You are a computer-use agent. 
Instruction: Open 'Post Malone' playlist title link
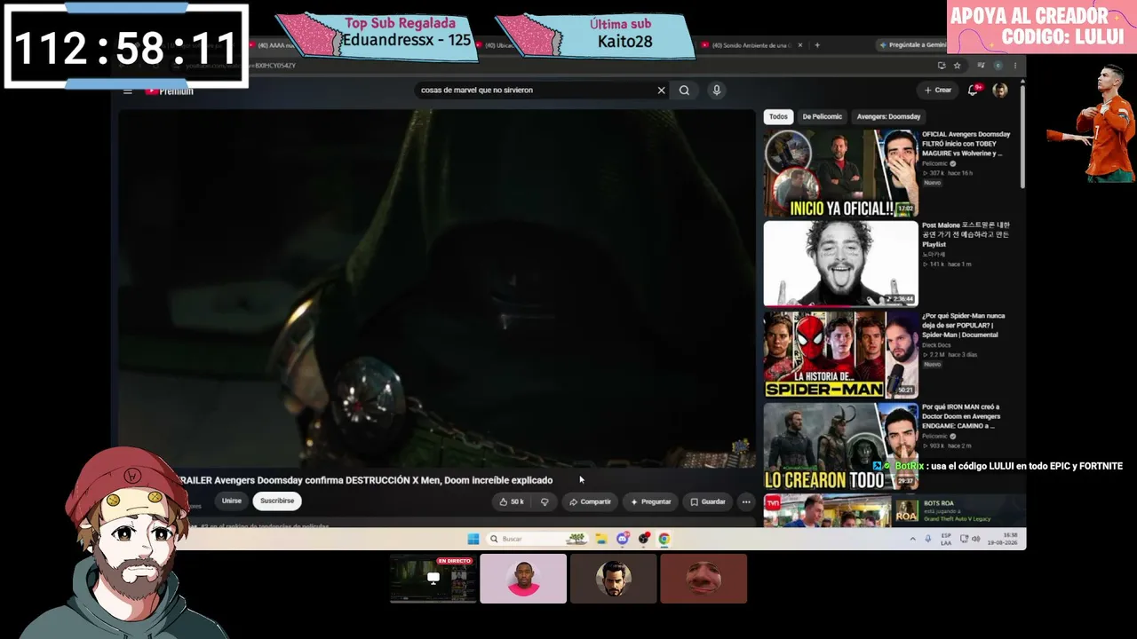pyautogui.click(x=966, y=234)
